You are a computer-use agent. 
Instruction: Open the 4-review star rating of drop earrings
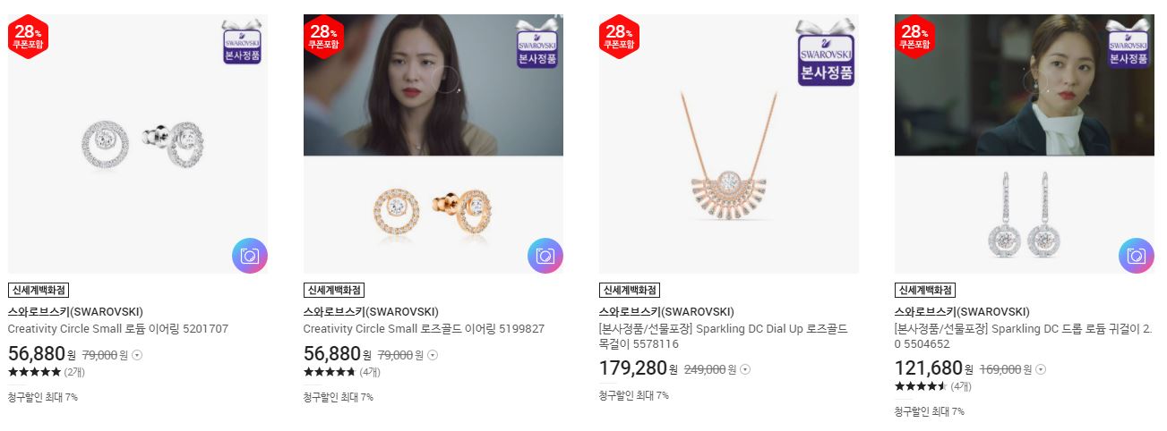(x=933, y=386)
